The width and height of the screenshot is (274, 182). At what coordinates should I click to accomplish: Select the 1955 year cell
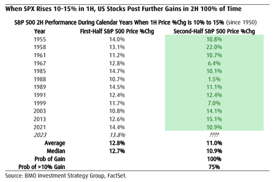coord(39,39)
